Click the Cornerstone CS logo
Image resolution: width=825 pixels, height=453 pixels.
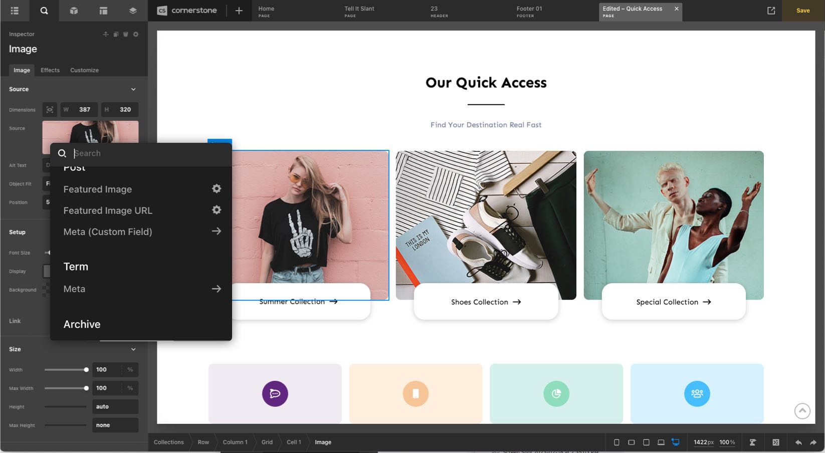(x=162, y=11)
